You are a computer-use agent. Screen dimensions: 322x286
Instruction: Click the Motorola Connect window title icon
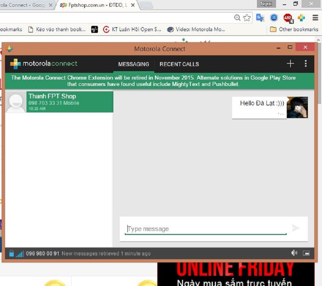coord(9,49)
